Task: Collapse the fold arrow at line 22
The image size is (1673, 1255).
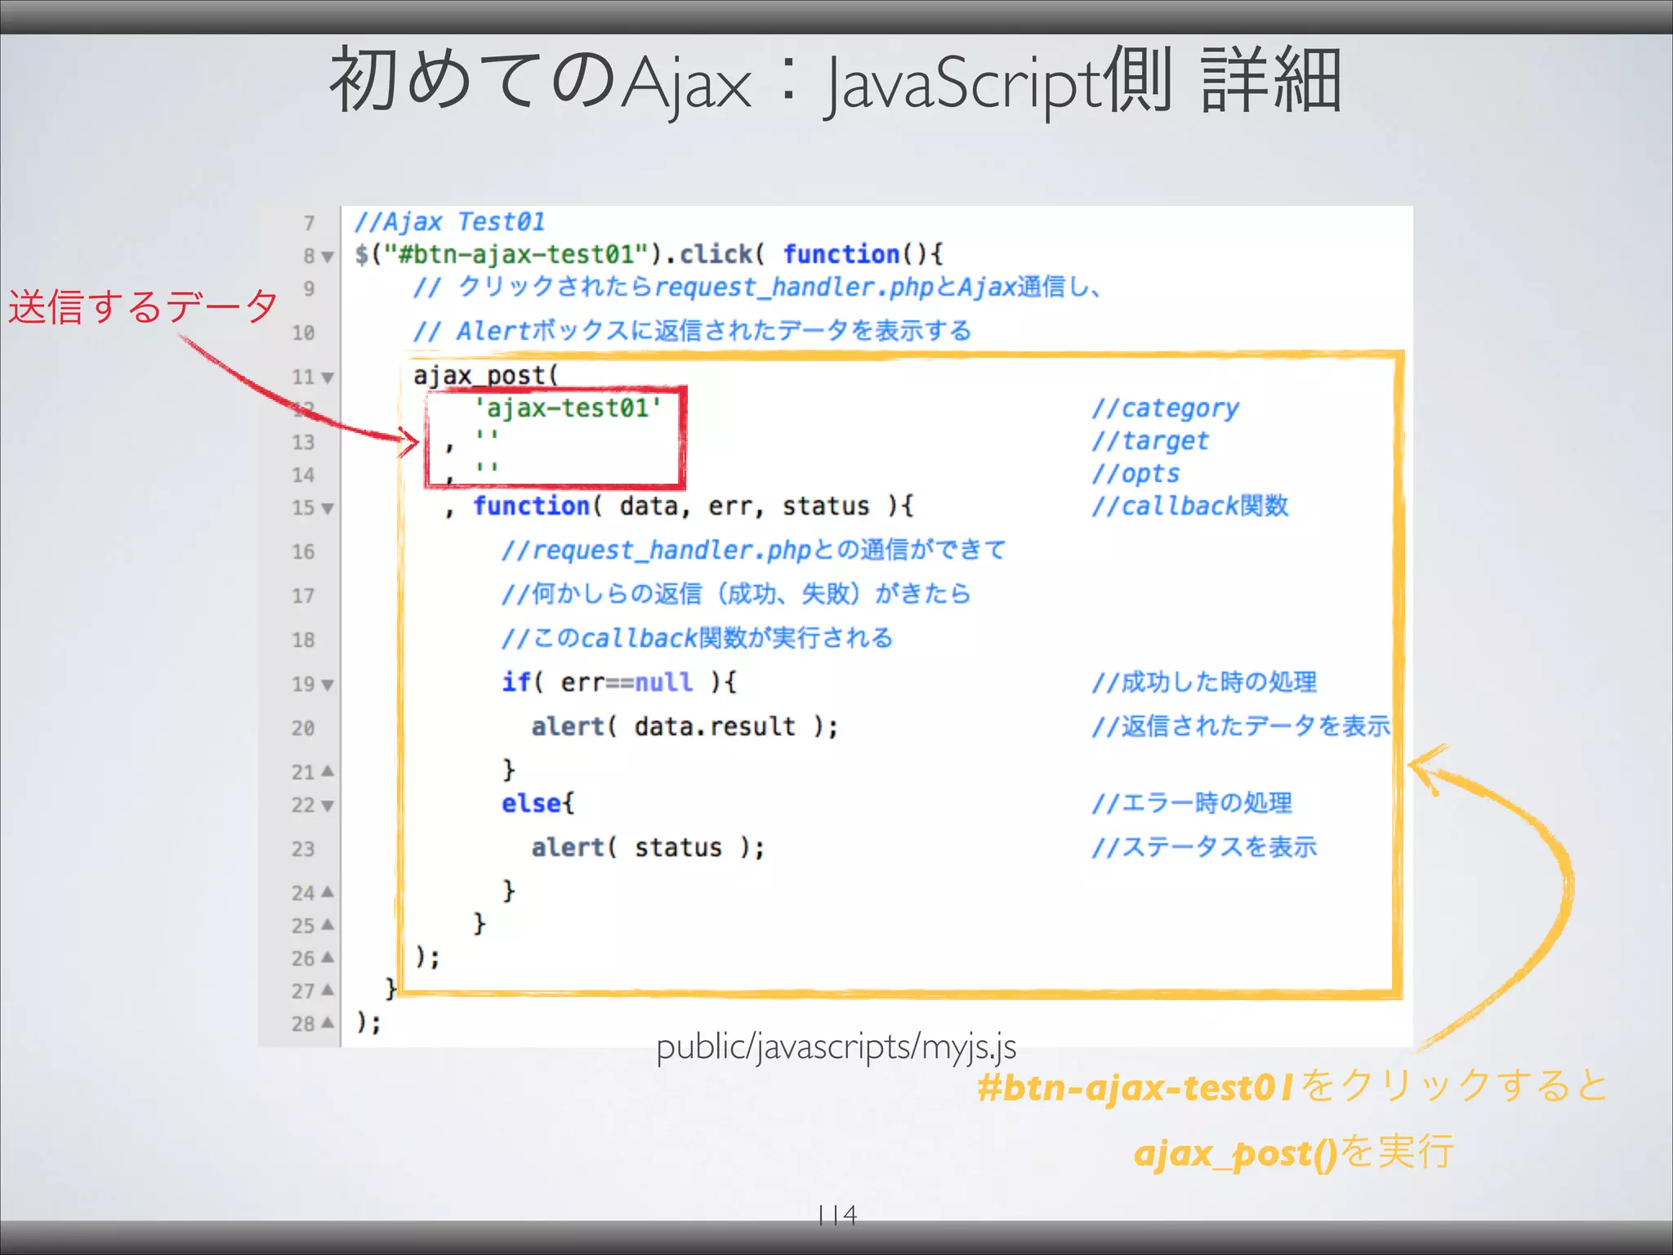Action: pyautogui.click(x=328, y=806)
